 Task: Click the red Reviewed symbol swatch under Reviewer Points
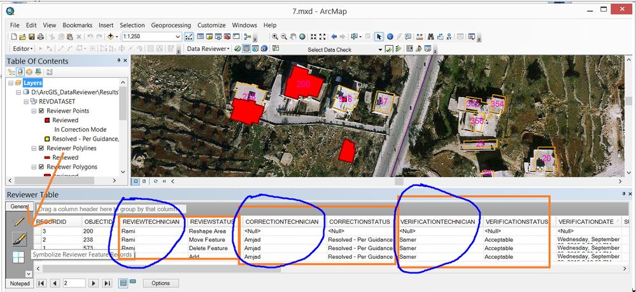(48, 120)
